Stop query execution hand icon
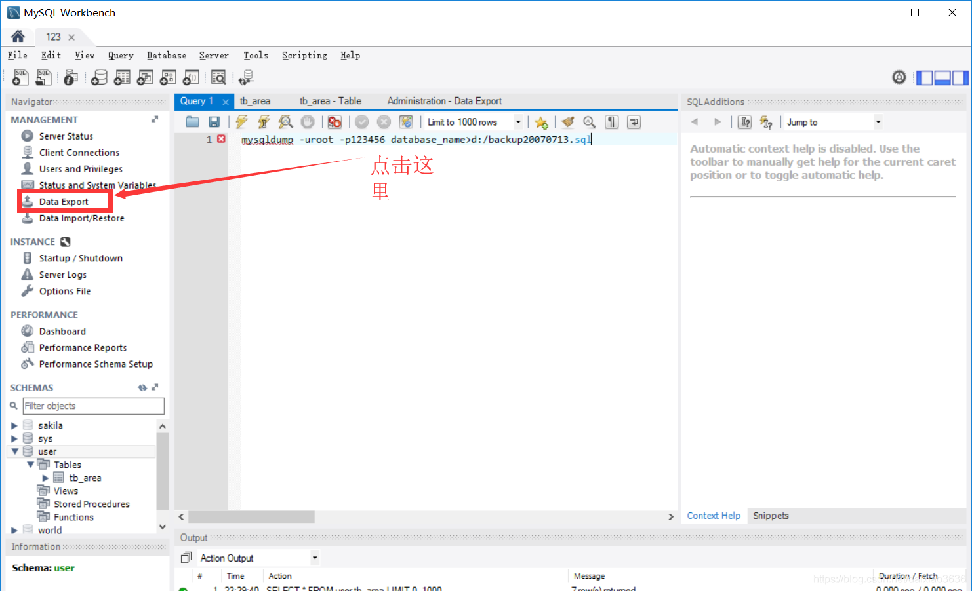972x591 pixels. (x=308, y=122)
